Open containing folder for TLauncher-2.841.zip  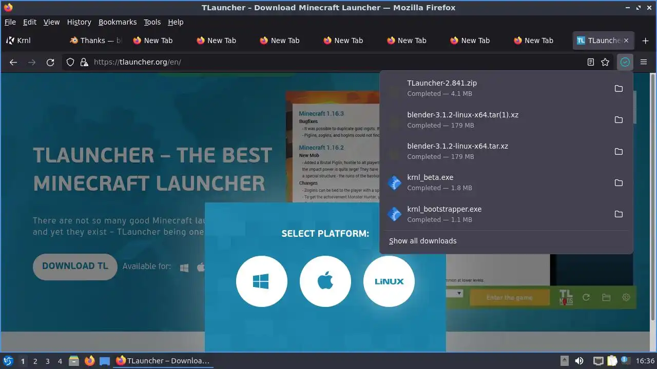coord(619,88)
